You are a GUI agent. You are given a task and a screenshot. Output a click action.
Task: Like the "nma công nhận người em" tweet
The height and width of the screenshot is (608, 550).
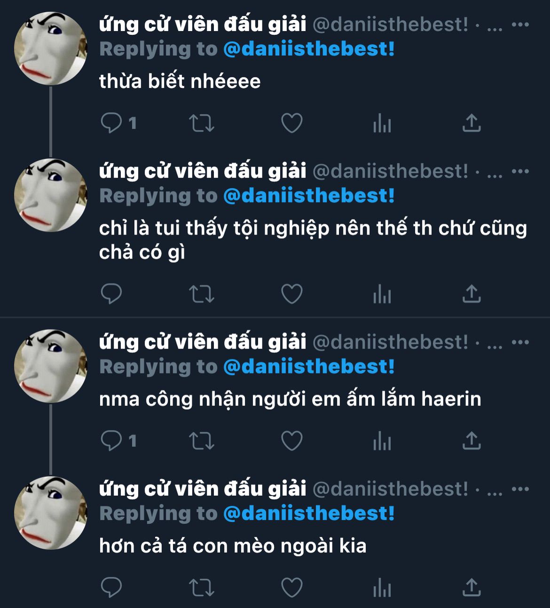(292, 441)
